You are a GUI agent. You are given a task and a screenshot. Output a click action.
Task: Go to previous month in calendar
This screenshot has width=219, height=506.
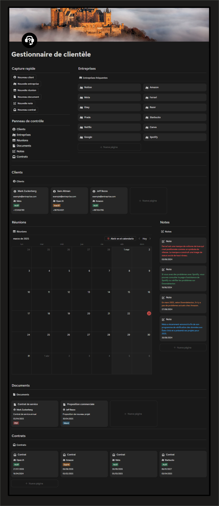(x=139, y=239)
